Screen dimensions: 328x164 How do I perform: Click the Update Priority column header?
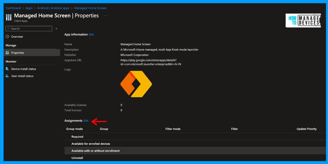tap(307, 129)
